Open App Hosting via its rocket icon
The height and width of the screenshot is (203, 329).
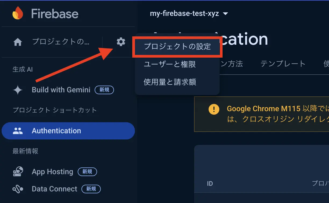click(x=17, y=172)
